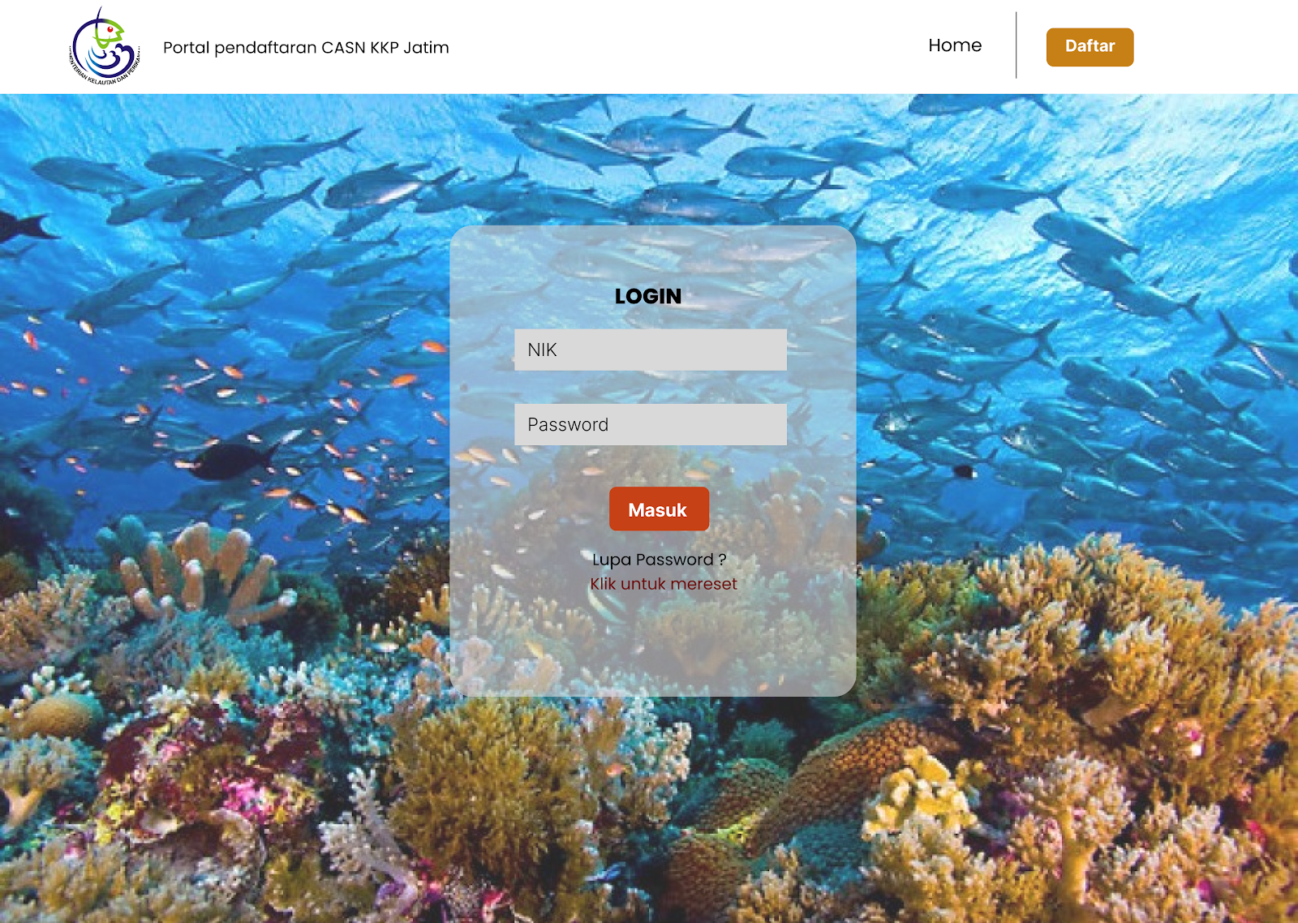Follow the 'Klik untuk mereset' link

point(664,584)
